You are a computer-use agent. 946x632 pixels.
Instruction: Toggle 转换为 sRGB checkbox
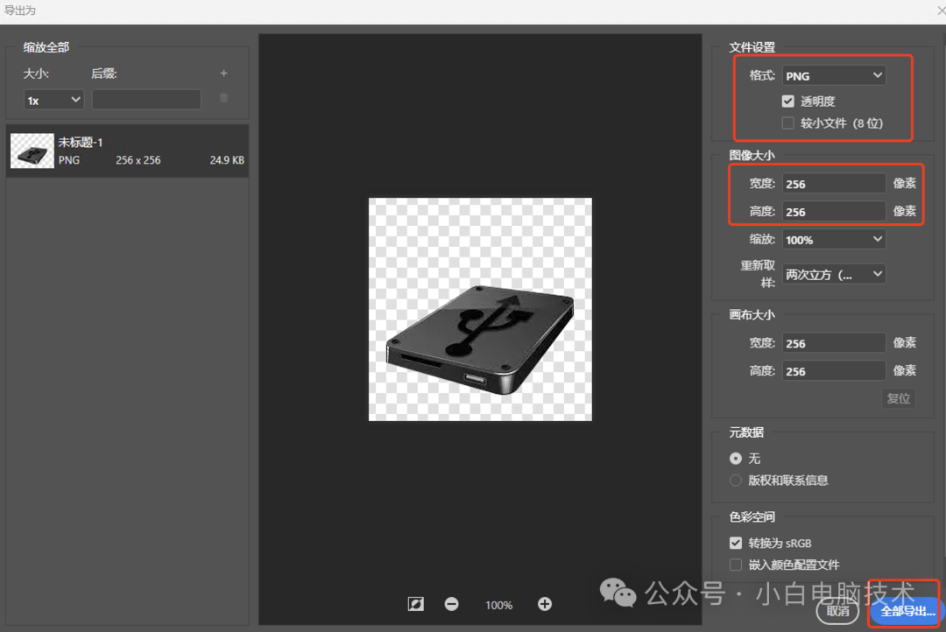point(736,543)
